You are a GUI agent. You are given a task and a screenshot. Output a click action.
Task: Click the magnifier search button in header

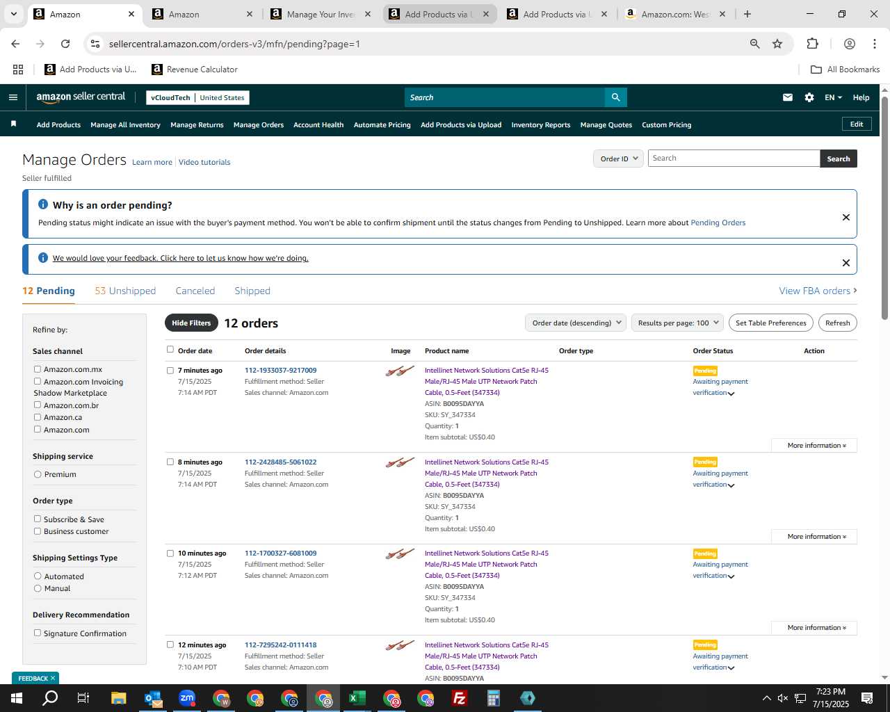(x=615, y=97)
